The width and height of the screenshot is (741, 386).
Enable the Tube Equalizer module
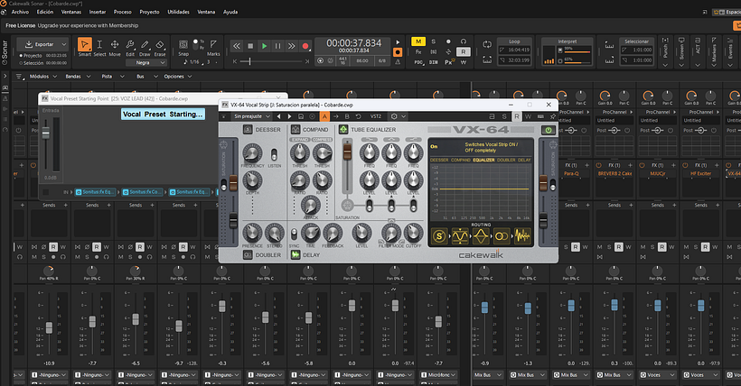point(344,130)
